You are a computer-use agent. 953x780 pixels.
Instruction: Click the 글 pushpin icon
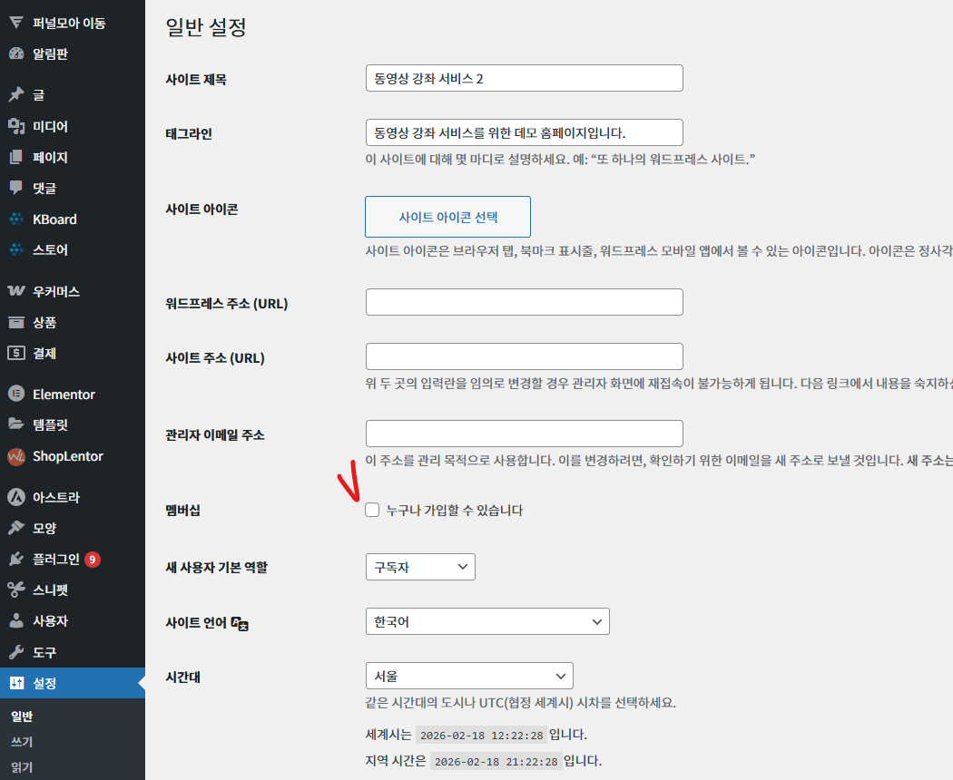16,94
